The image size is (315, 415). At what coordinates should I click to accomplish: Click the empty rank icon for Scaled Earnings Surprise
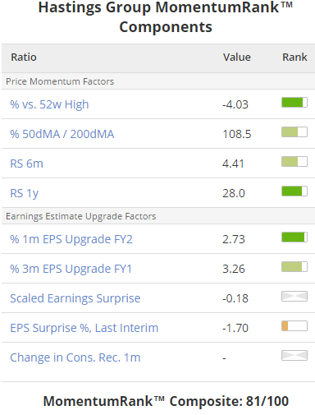coord(294,297)
